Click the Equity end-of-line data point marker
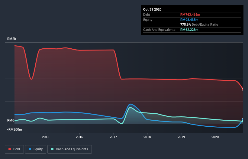The height and width of the screenshot is (159, 248). pyautogui.click(x=243, y=119)
